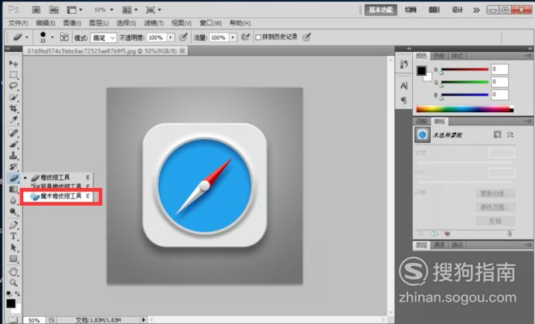Select the Lasso tool
The height and width of the screenshot is (324, 535).
point(13,86)
